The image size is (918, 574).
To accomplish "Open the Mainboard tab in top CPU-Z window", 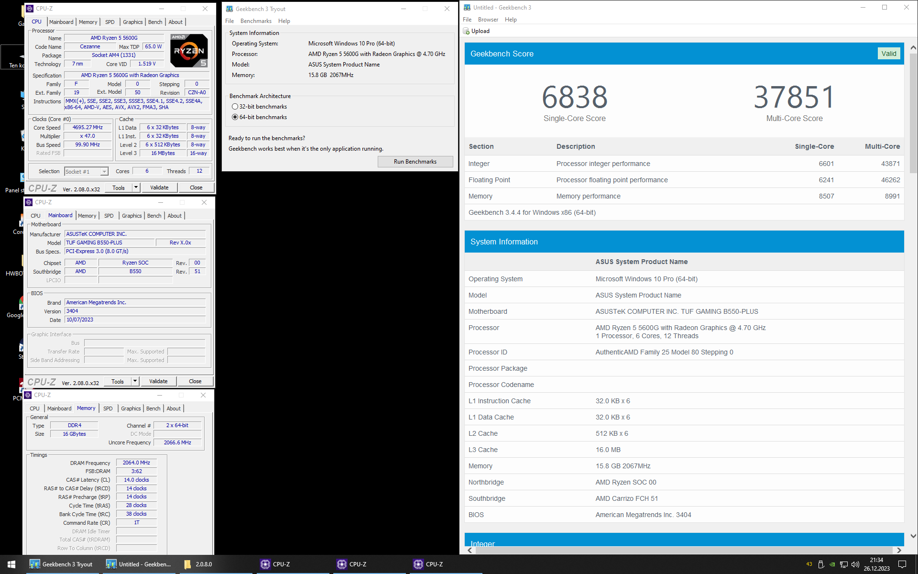I will (x=61, y=22).
